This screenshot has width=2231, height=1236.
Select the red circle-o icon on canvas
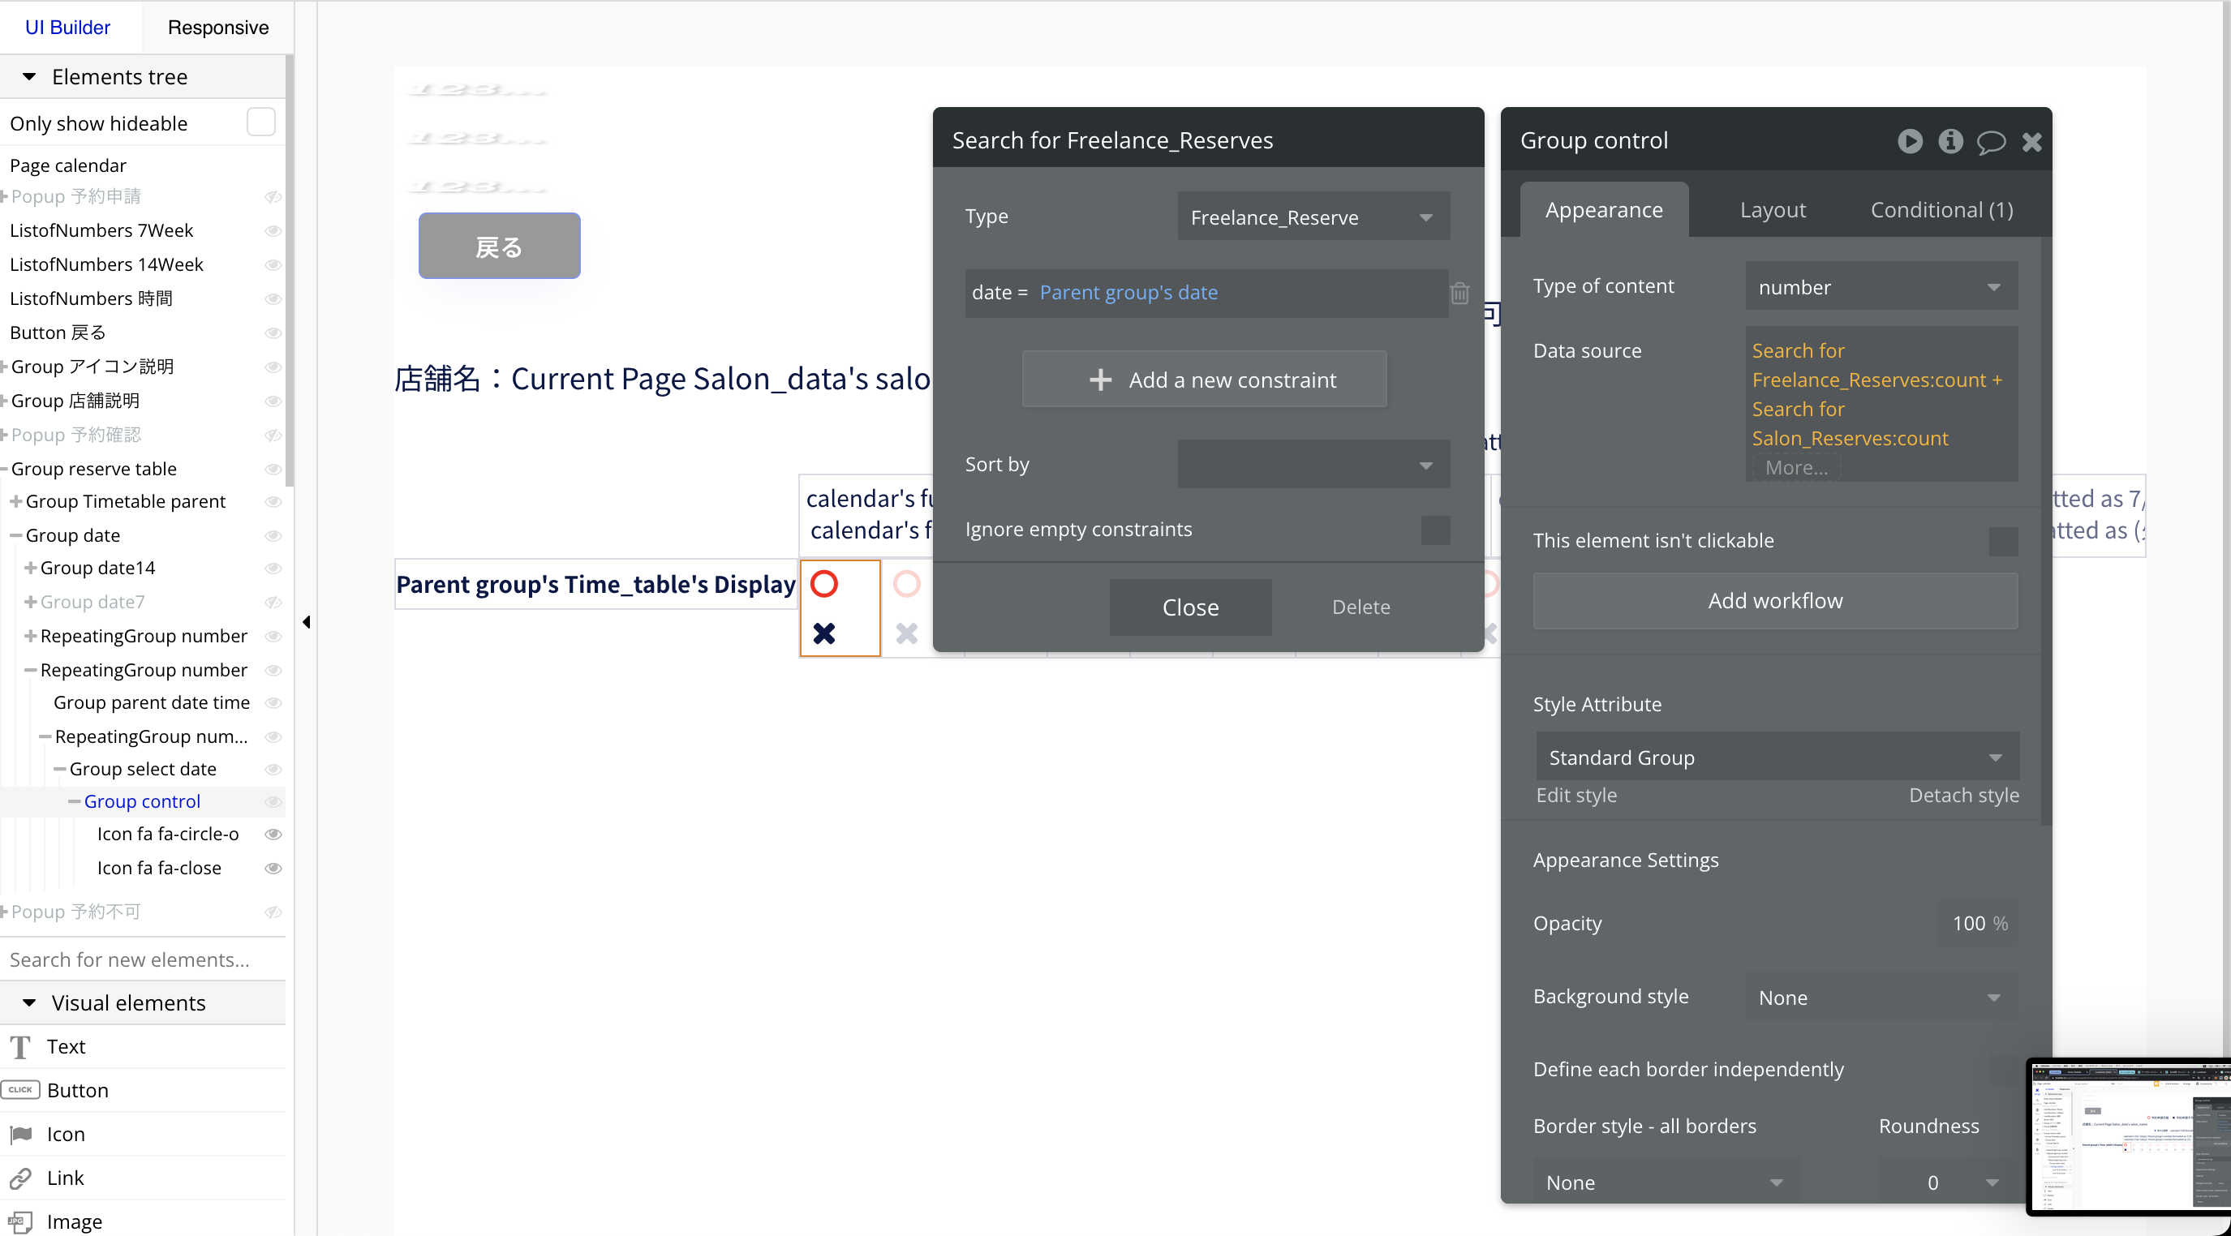[x=823, y=584]
